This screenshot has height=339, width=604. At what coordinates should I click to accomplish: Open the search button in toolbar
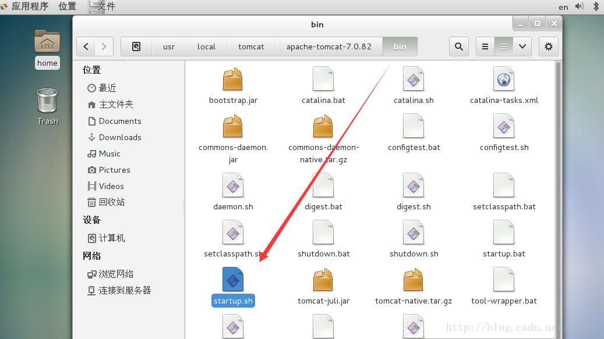(x=459, y=47)
